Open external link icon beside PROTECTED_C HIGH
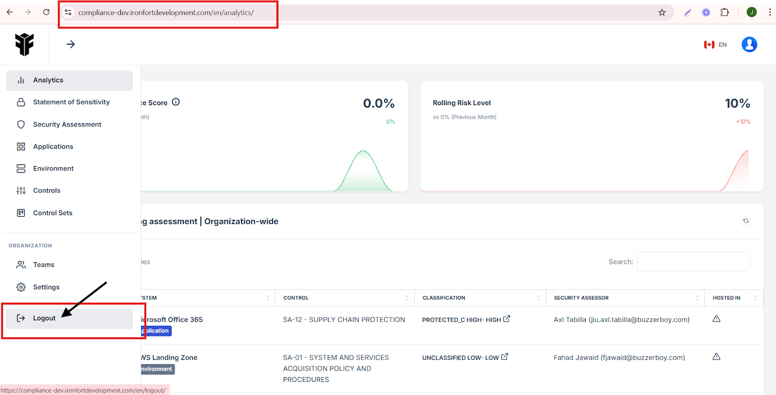776x395 pixels. (x=507, y=319)
